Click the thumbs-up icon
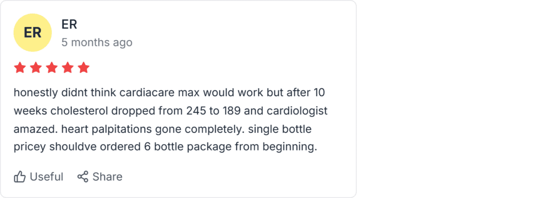 click(x=20, y=177)
